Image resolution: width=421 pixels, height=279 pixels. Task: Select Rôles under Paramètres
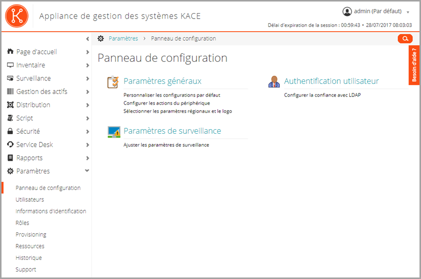click(22, 223)
